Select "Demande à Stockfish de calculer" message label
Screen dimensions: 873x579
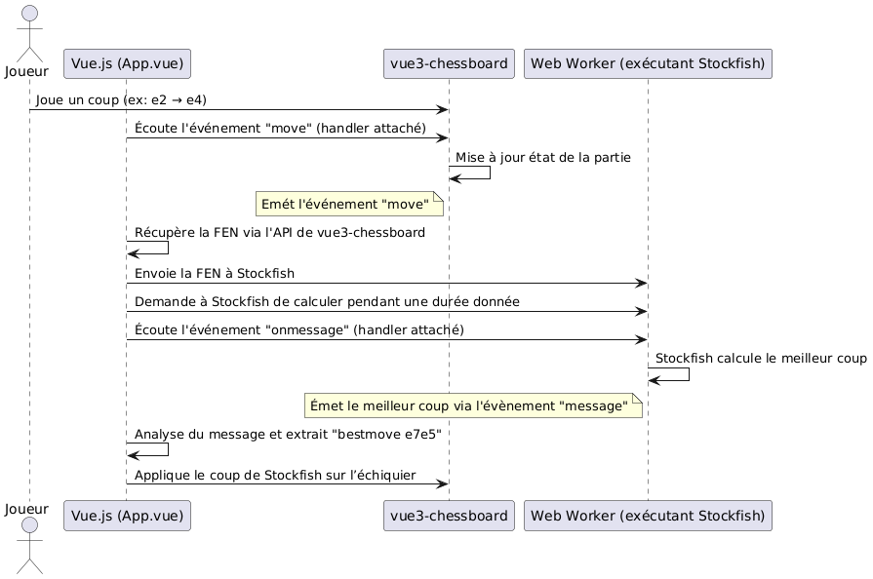pos(327,302)
